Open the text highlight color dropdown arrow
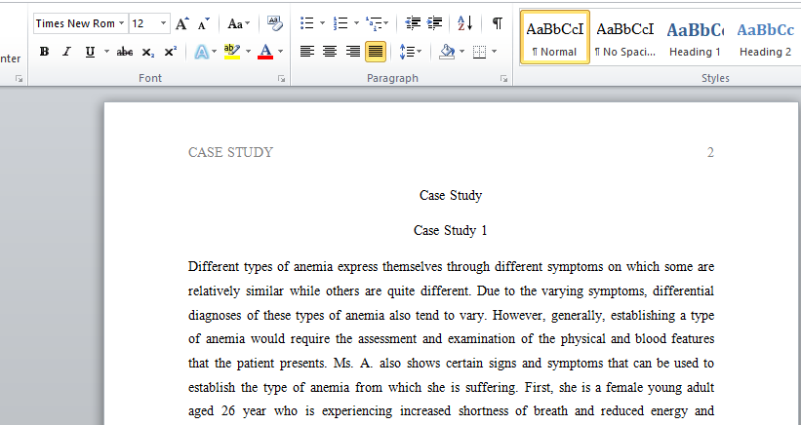This screenshot has height=425, width=801. pyautogui.click(x=248, y=52)
